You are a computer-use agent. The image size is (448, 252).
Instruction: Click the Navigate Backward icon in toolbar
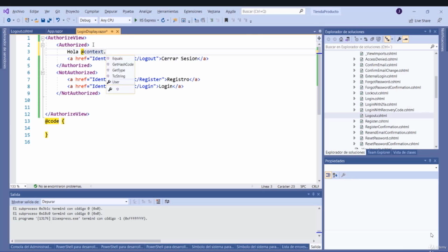click(9, 20)
